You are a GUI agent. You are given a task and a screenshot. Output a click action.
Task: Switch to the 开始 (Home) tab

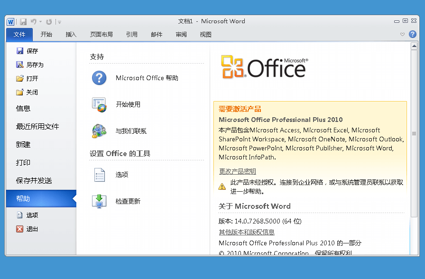(46, 35)
